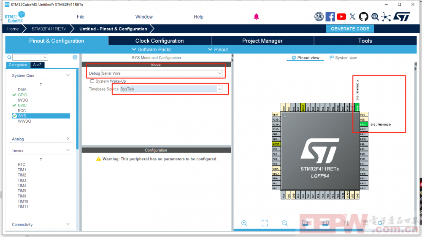Zoom out of the pinout view
Image resolution: width=422 pixels, height=237 pixels.
[285, 223]
